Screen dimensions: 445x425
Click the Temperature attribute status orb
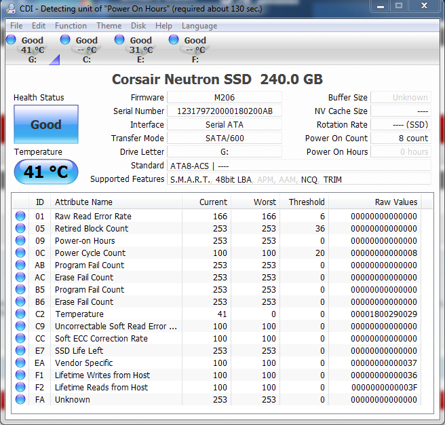(x=20, y=314)
